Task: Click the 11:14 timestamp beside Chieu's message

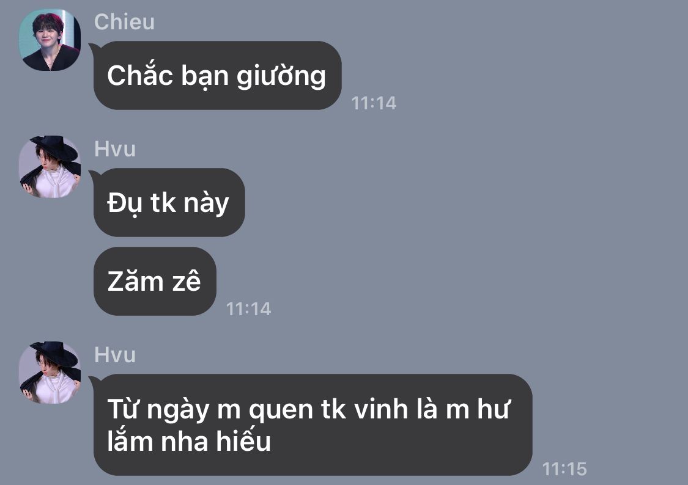Action: pyautogui.click(x=374, y=103)
